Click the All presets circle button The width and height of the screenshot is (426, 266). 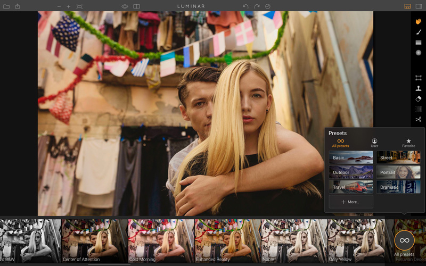tap(404, 240)
